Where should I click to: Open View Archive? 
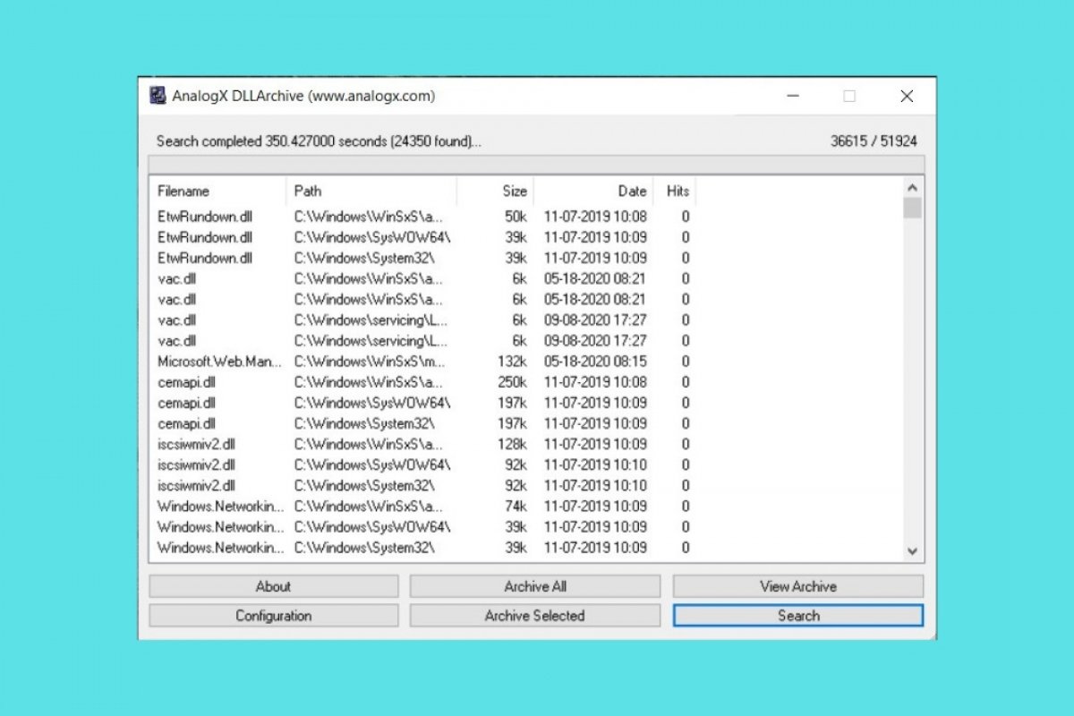point(798,586)
